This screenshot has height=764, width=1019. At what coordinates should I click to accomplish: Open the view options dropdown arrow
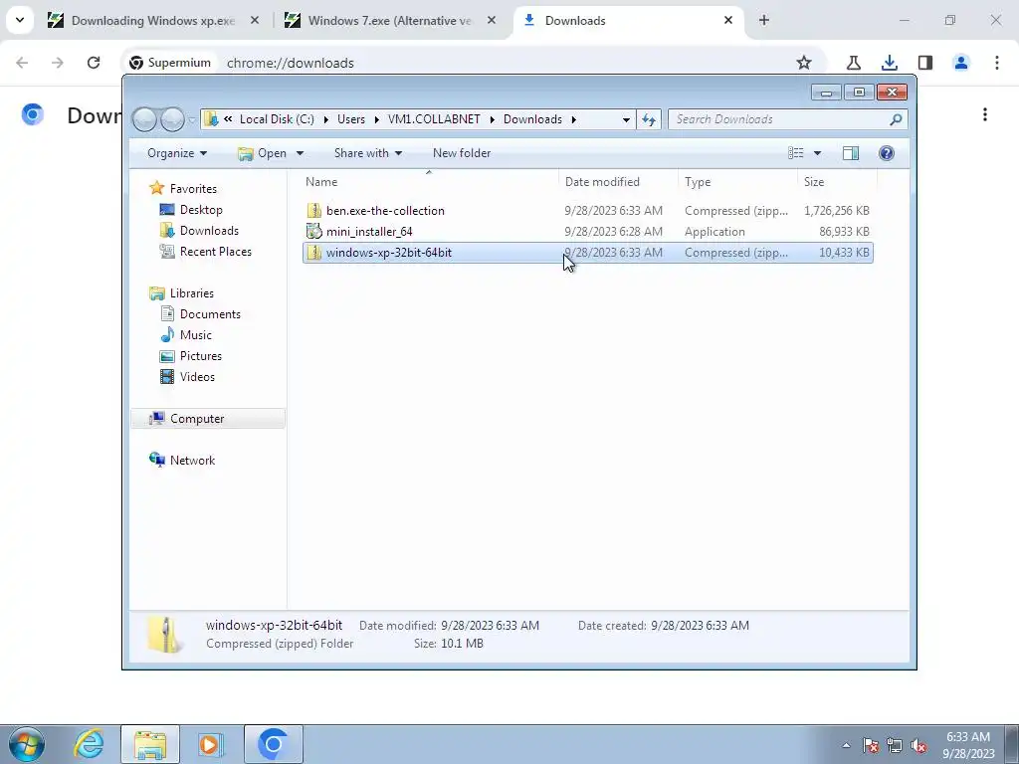(x=818, y=153)
